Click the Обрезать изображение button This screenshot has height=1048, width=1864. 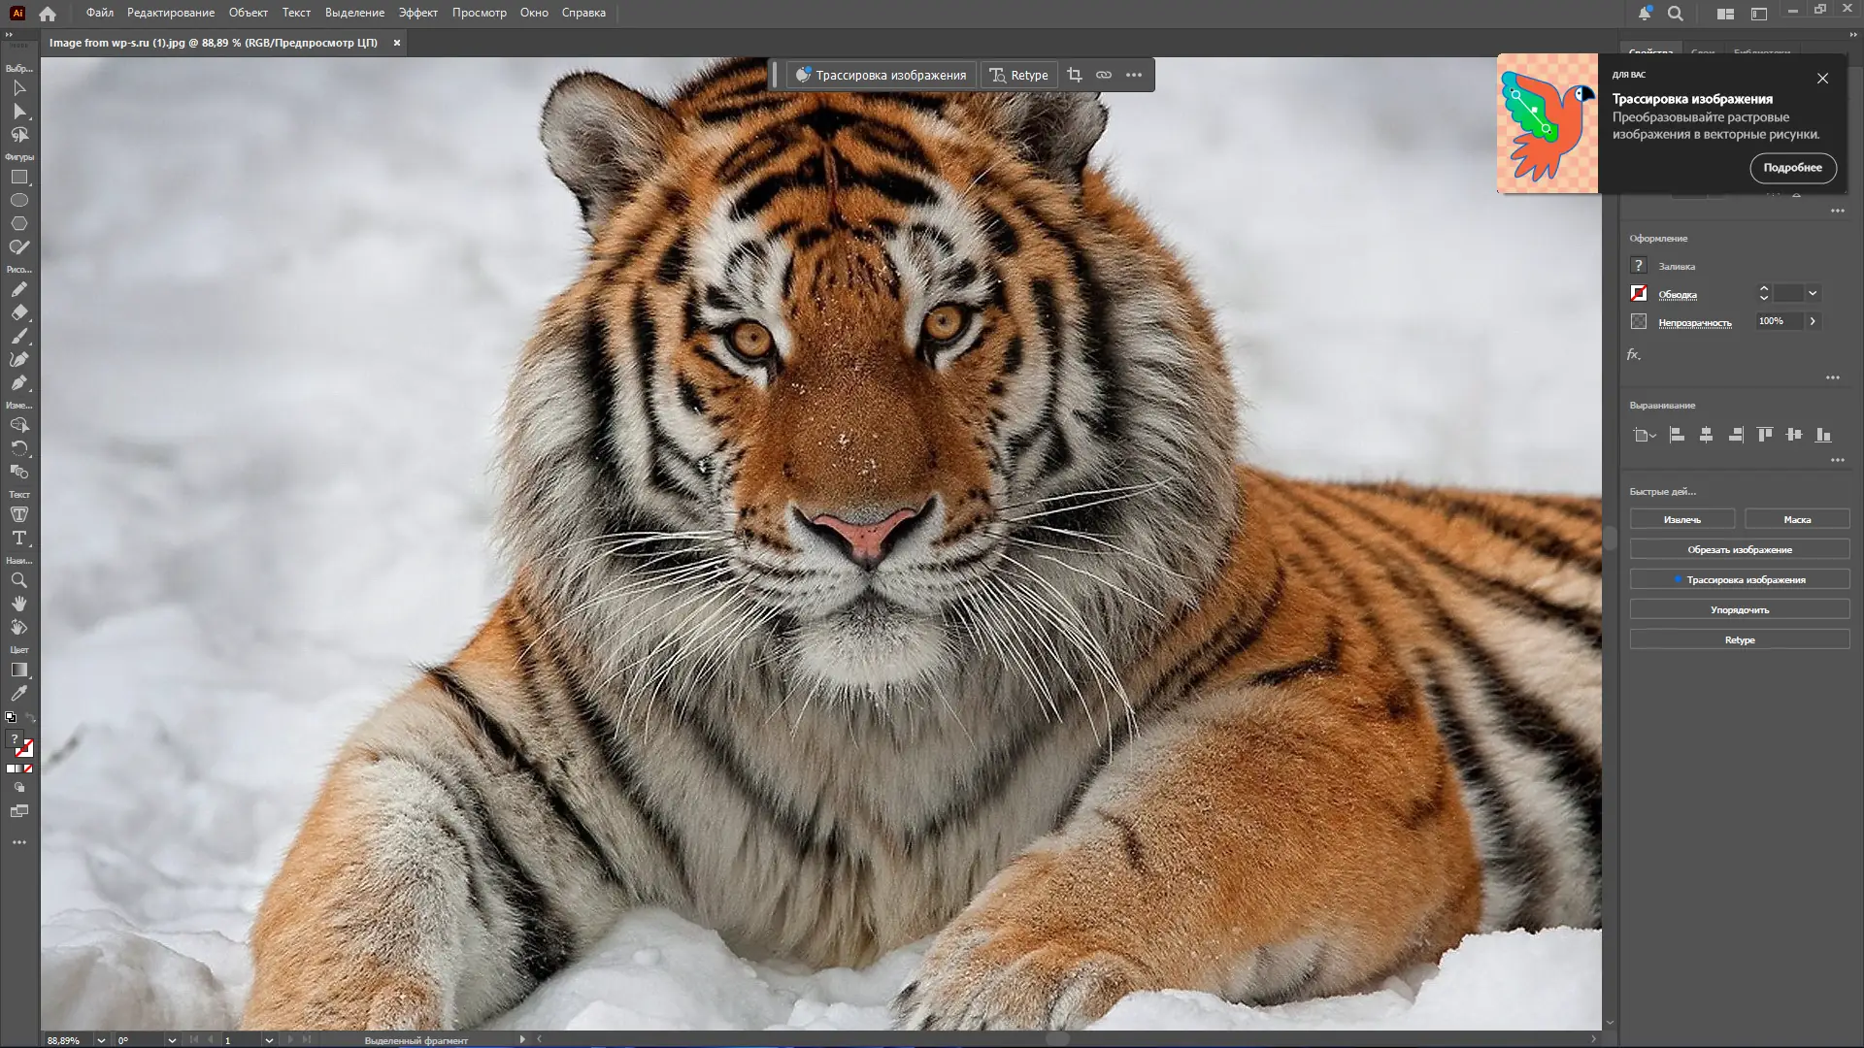point(1739,549)
